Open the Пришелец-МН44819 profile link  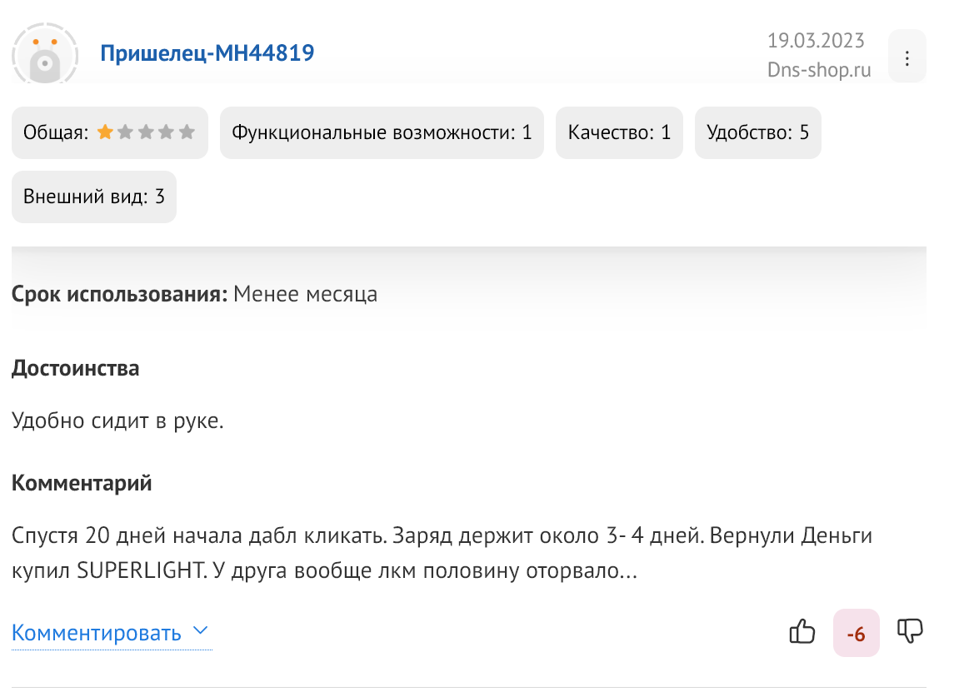[x=207, y=53]
